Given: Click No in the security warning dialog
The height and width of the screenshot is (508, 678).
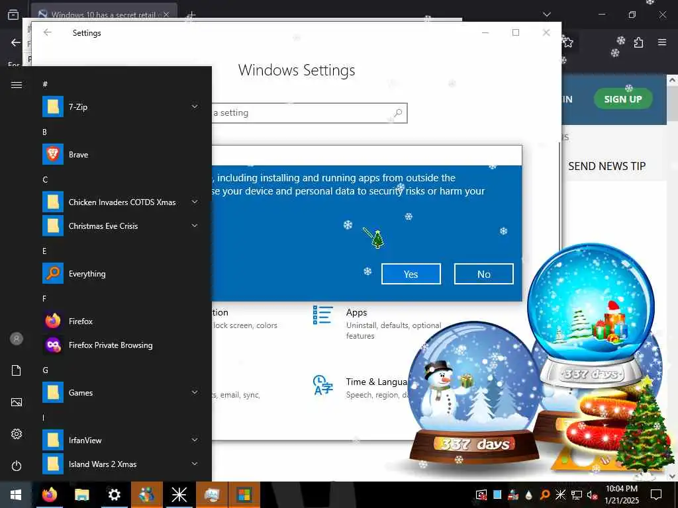Looking at the screenshot, I should (x=484, y=274).
